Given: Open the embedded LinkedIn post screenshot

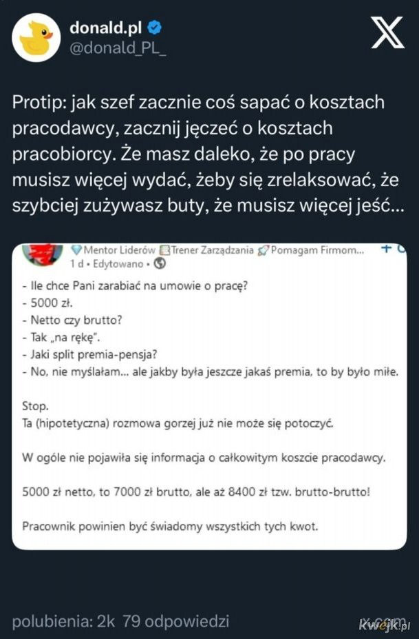Looking at the screenshot, I should click(209, 396).
